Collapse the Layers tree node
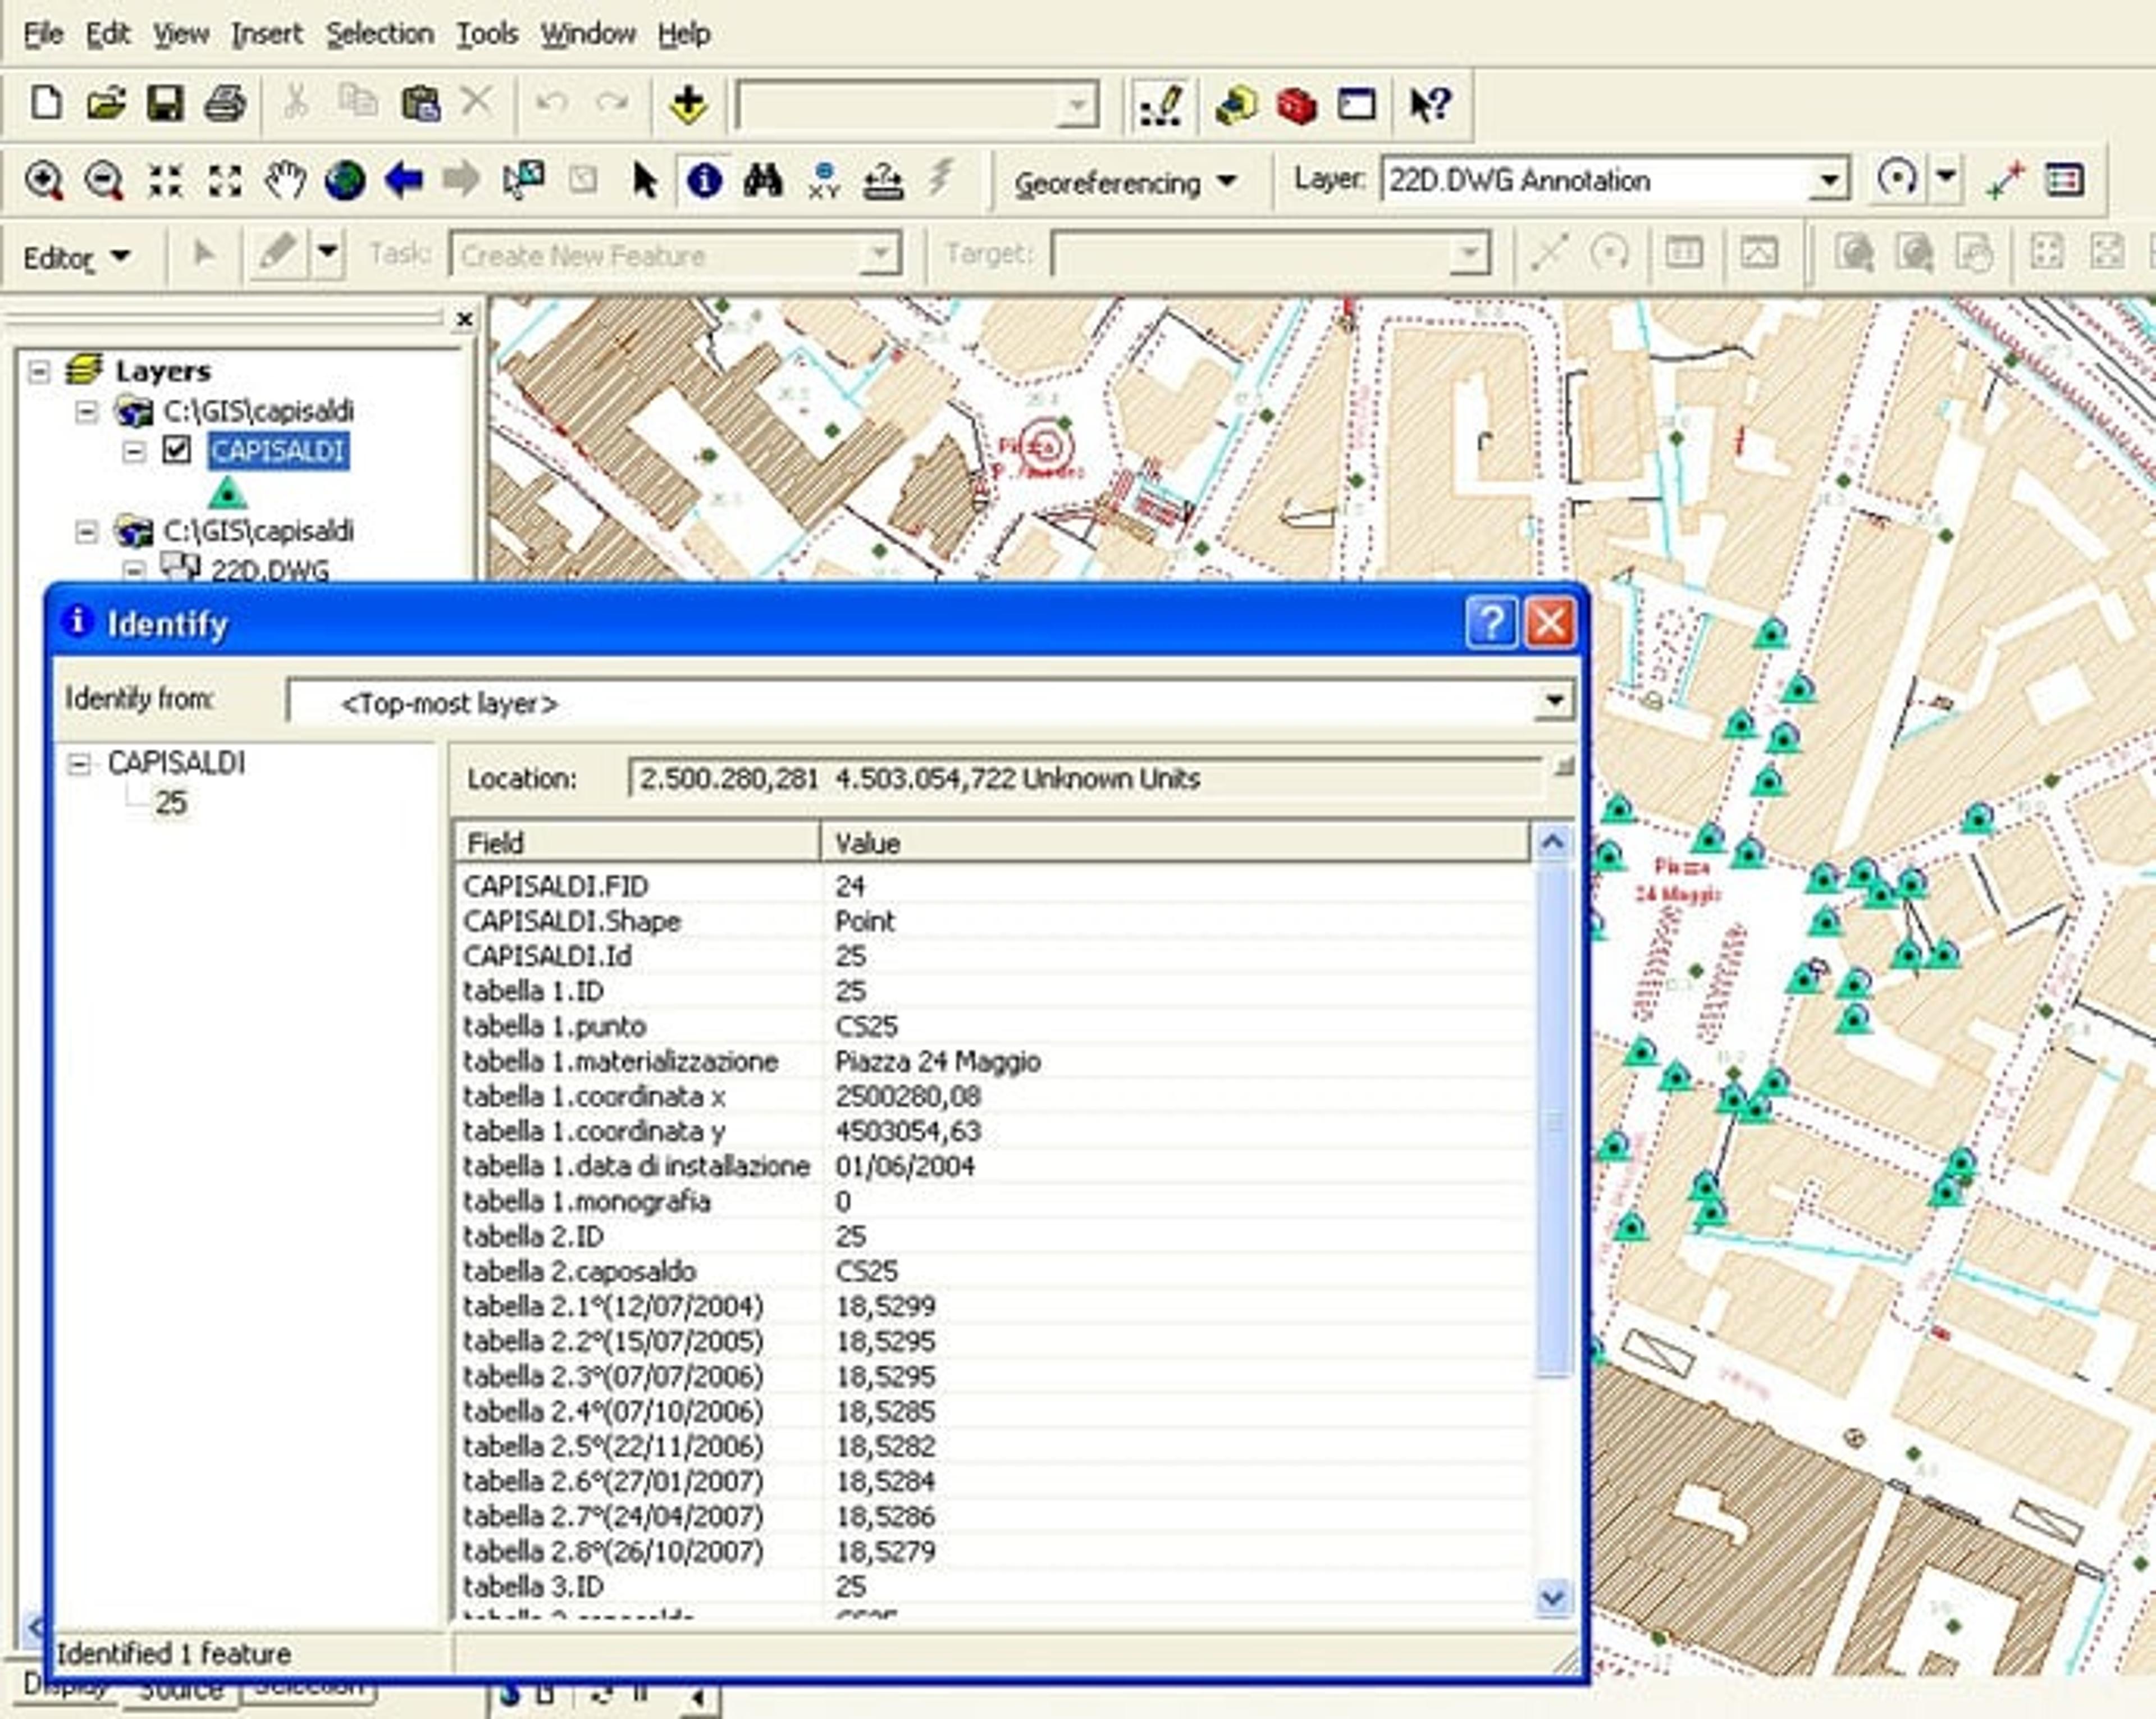 tap(38, 371)
